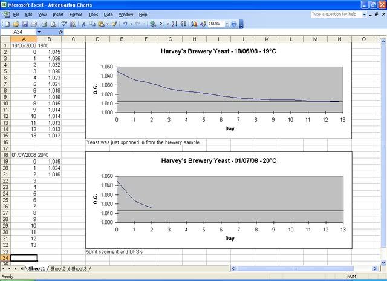Click the Copy icon

click(x=93, y=24)
